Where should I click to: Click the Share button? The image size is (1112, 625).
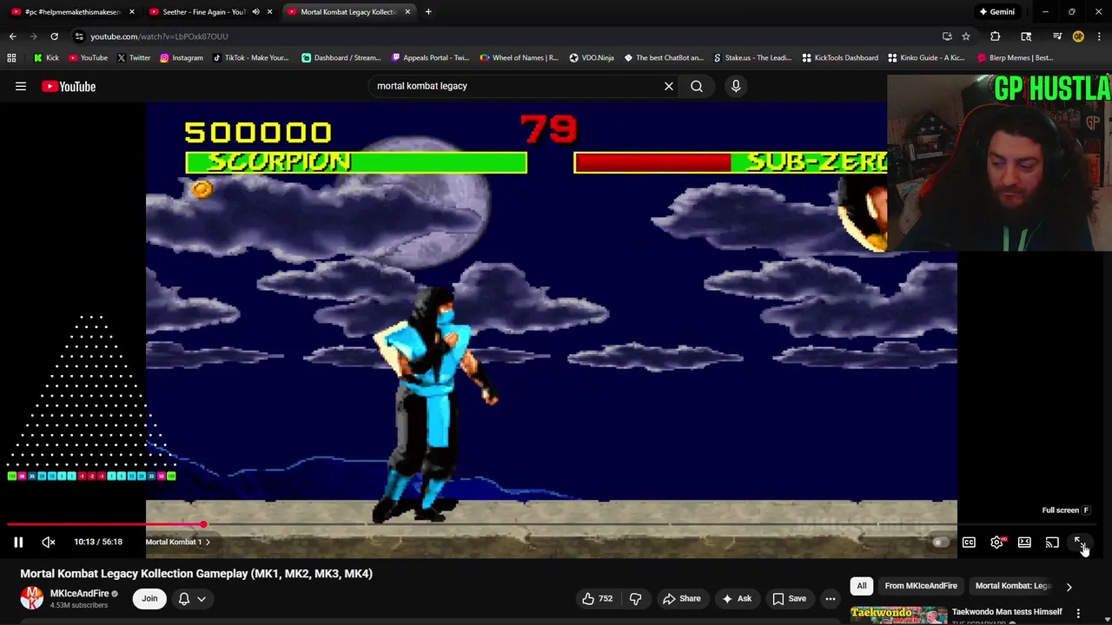(681, 598)
